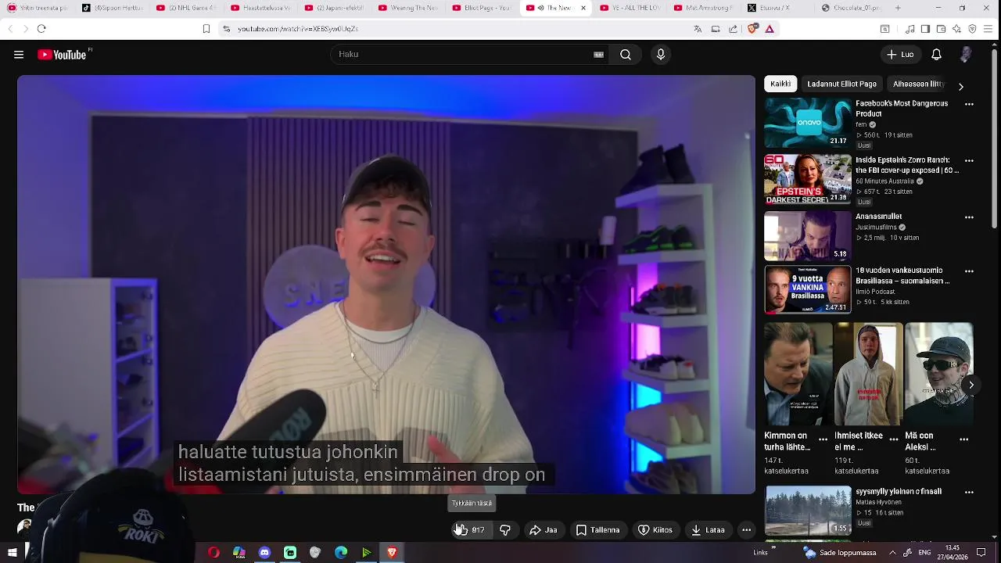Open the Kimmon on turha lähte... Short
The width and height of the screenshot is (1001, 563).
pos(798,374)
